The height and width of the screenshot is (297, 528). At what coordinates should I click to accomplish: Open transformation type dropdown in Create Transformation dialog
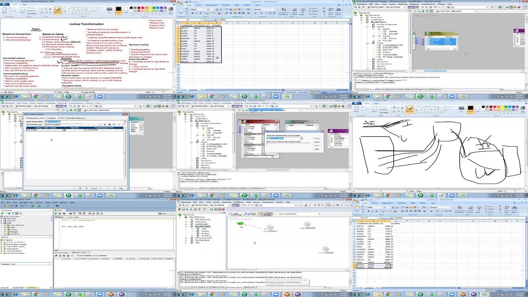click(301, 138)
